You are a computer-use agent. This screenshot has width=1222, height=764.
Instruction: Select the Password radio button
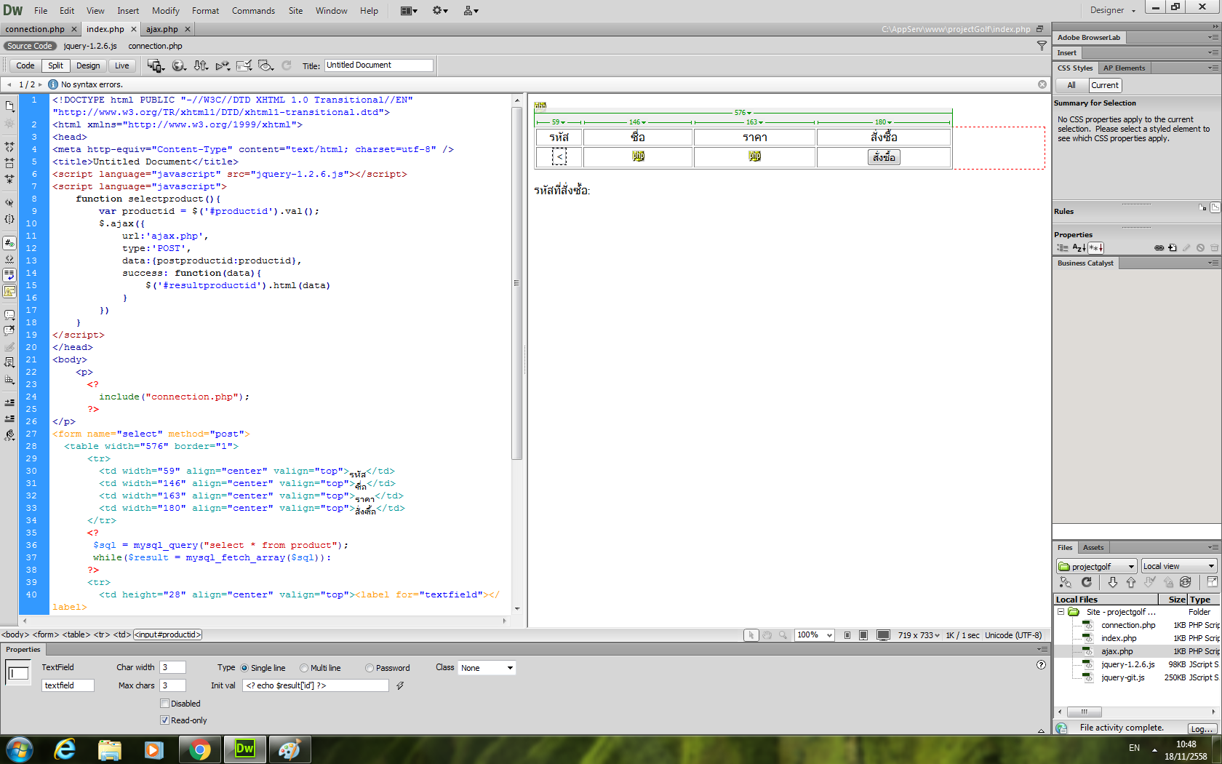(370, 668)
